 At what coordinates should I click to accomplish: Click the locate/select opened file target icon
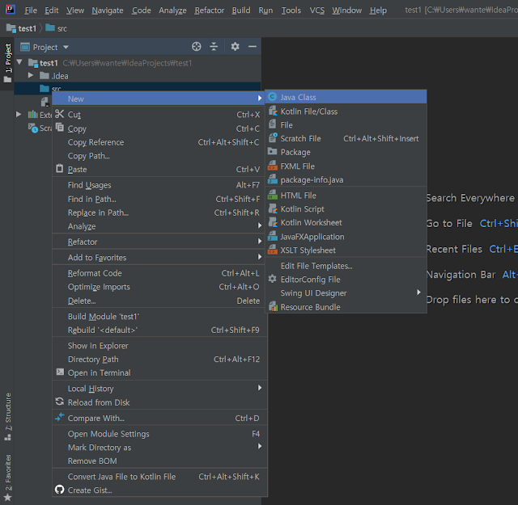[x=196, y=47]
